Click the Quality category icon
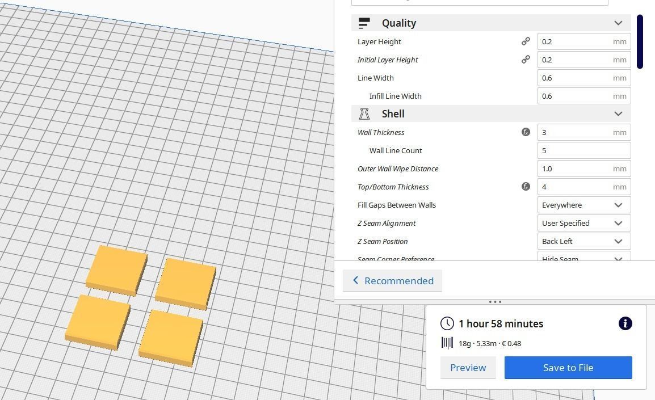 (364, 23)
